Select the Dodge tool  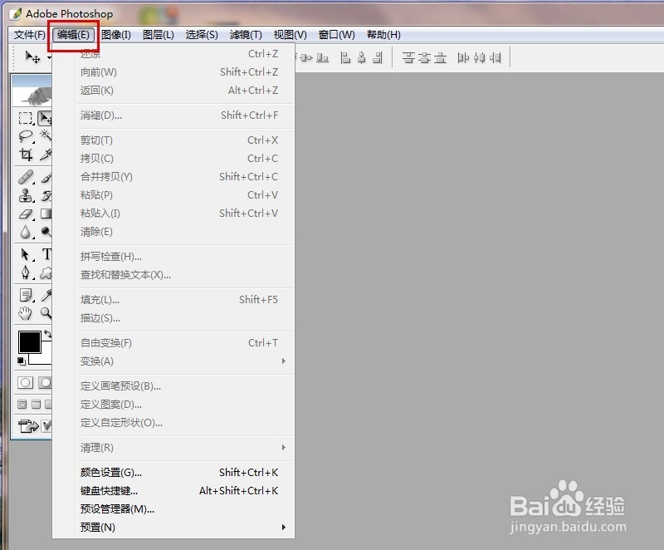click(45, 232)
